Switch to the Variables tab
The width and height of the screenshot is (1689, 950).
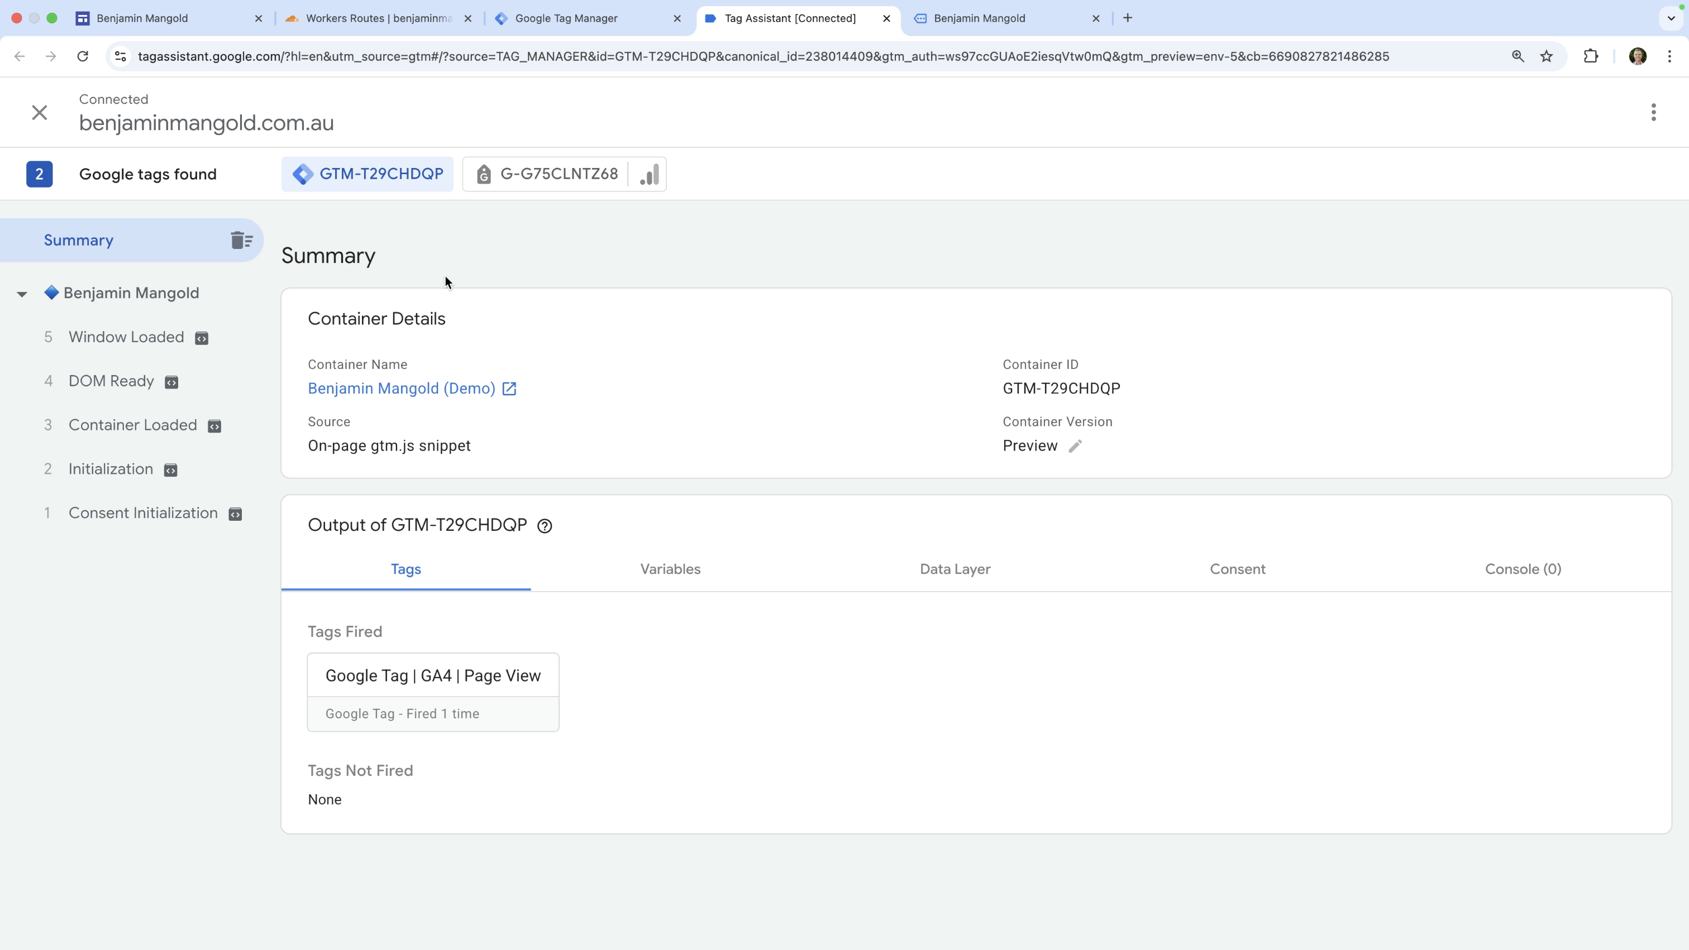pyautogui.click(x=670, y=569)
